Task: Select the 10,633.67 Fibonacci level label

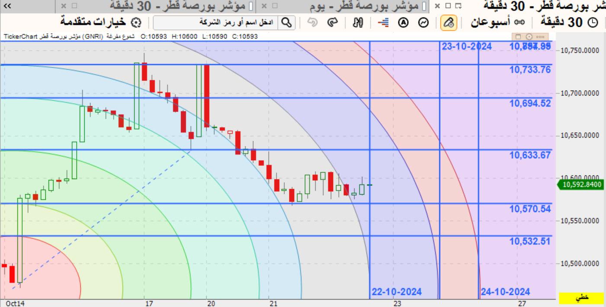Action: (x=530, y=155)
